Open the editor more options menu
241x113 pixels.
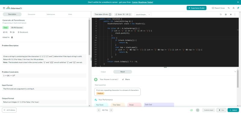(235, 14)
